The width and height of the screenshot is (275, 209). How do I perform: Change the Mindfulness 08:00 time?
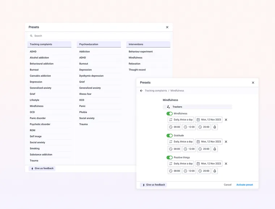pos(174,127)
